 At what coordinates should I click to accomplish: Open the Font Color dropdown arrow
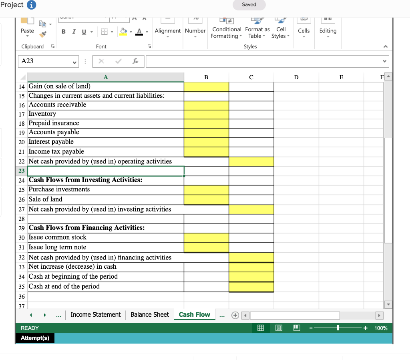click(147, 32)
